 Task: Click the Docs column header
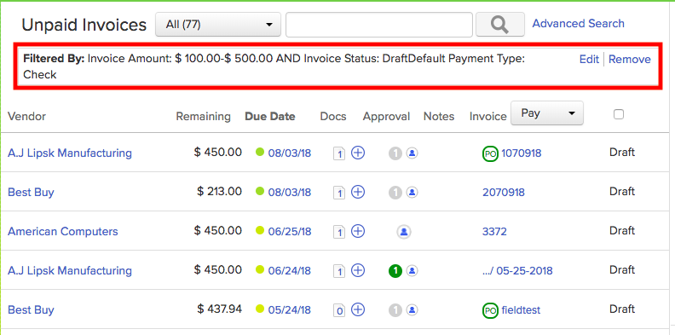[333, 116]
